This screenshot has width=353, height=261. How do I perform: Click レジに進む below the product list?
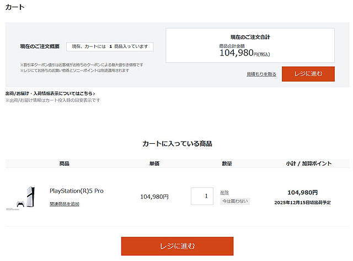coord(177,246)
